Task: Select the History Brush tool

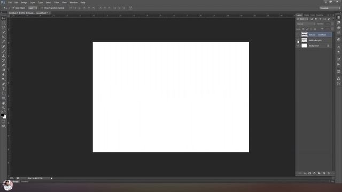Action: [3, 60]
